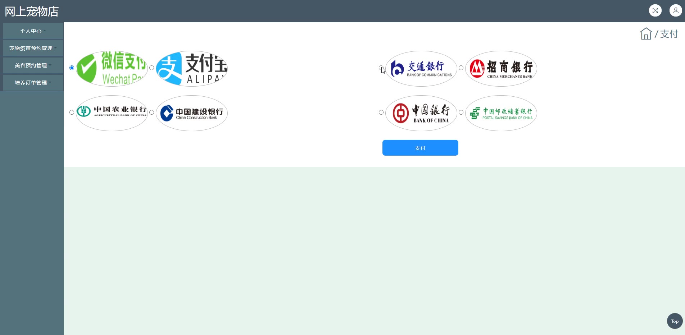685x335 pixels.
Task: Click the 支付 breadcrumb text
Action: pos(669,34)
